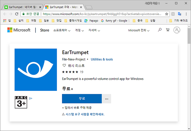Screen dimensions: 191x131
Task: Close the EarTrumpet Microsoft Store tab
Action: pyautogui.click(x=81, y=7)
